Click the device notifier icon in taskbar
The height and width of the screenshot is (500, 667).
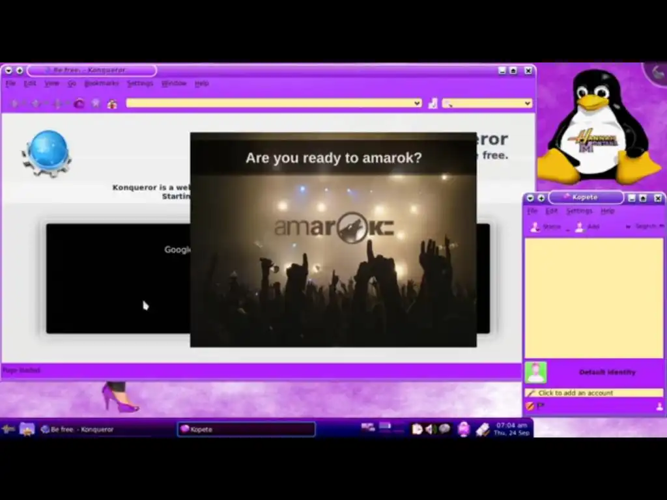pos(483,430)
